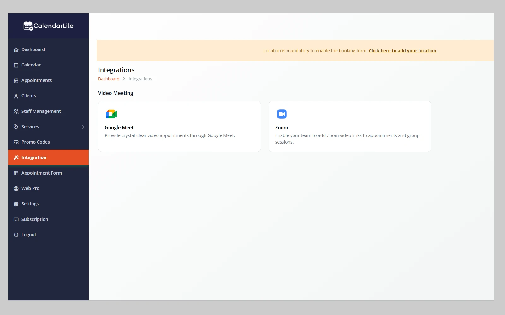
Task: Click the Video Meeting section heading
Action: coord(116,93)
